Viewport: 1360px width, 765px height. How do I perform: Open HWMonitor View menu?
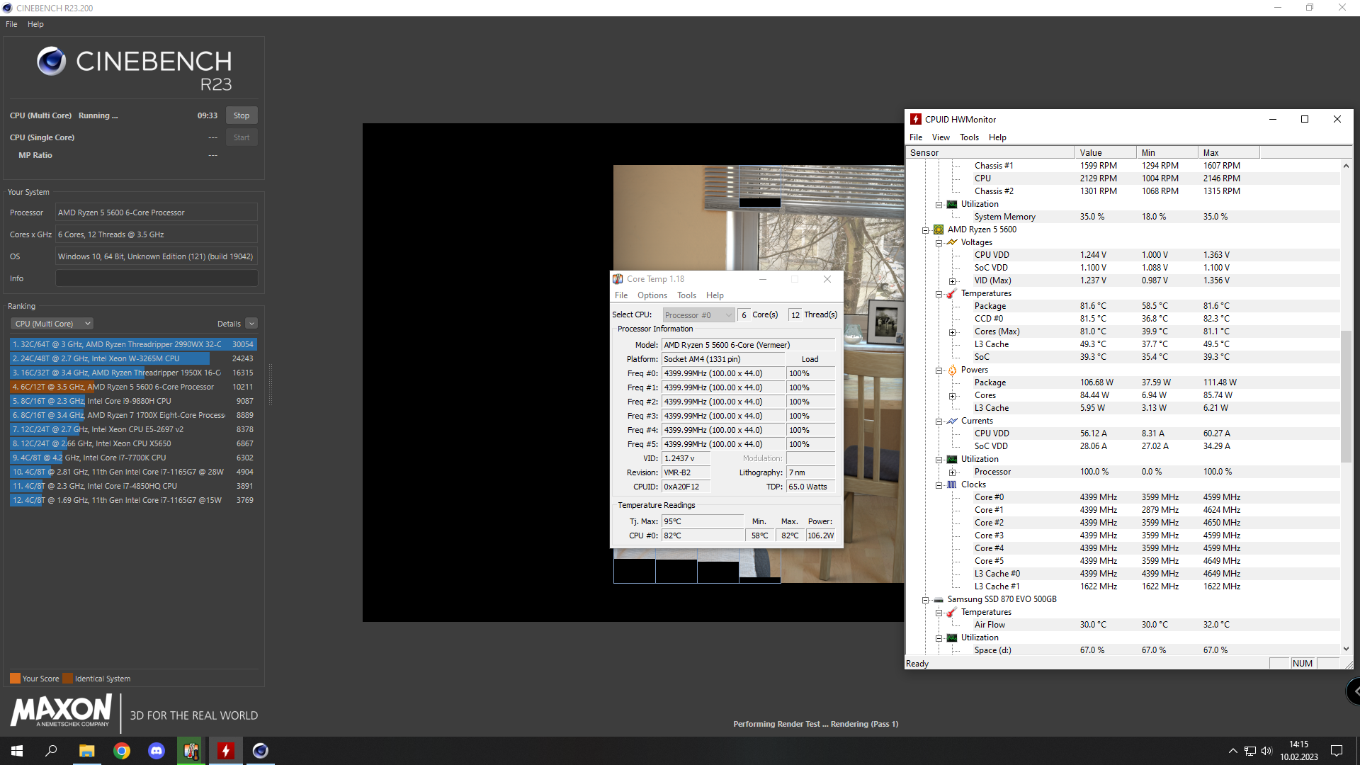coord(941,137)
